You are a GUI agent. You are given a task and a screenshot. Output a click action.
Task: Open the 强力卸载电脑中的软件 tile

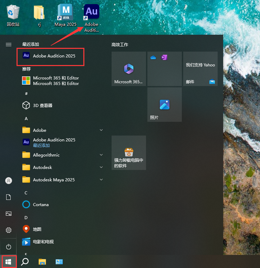129,153
